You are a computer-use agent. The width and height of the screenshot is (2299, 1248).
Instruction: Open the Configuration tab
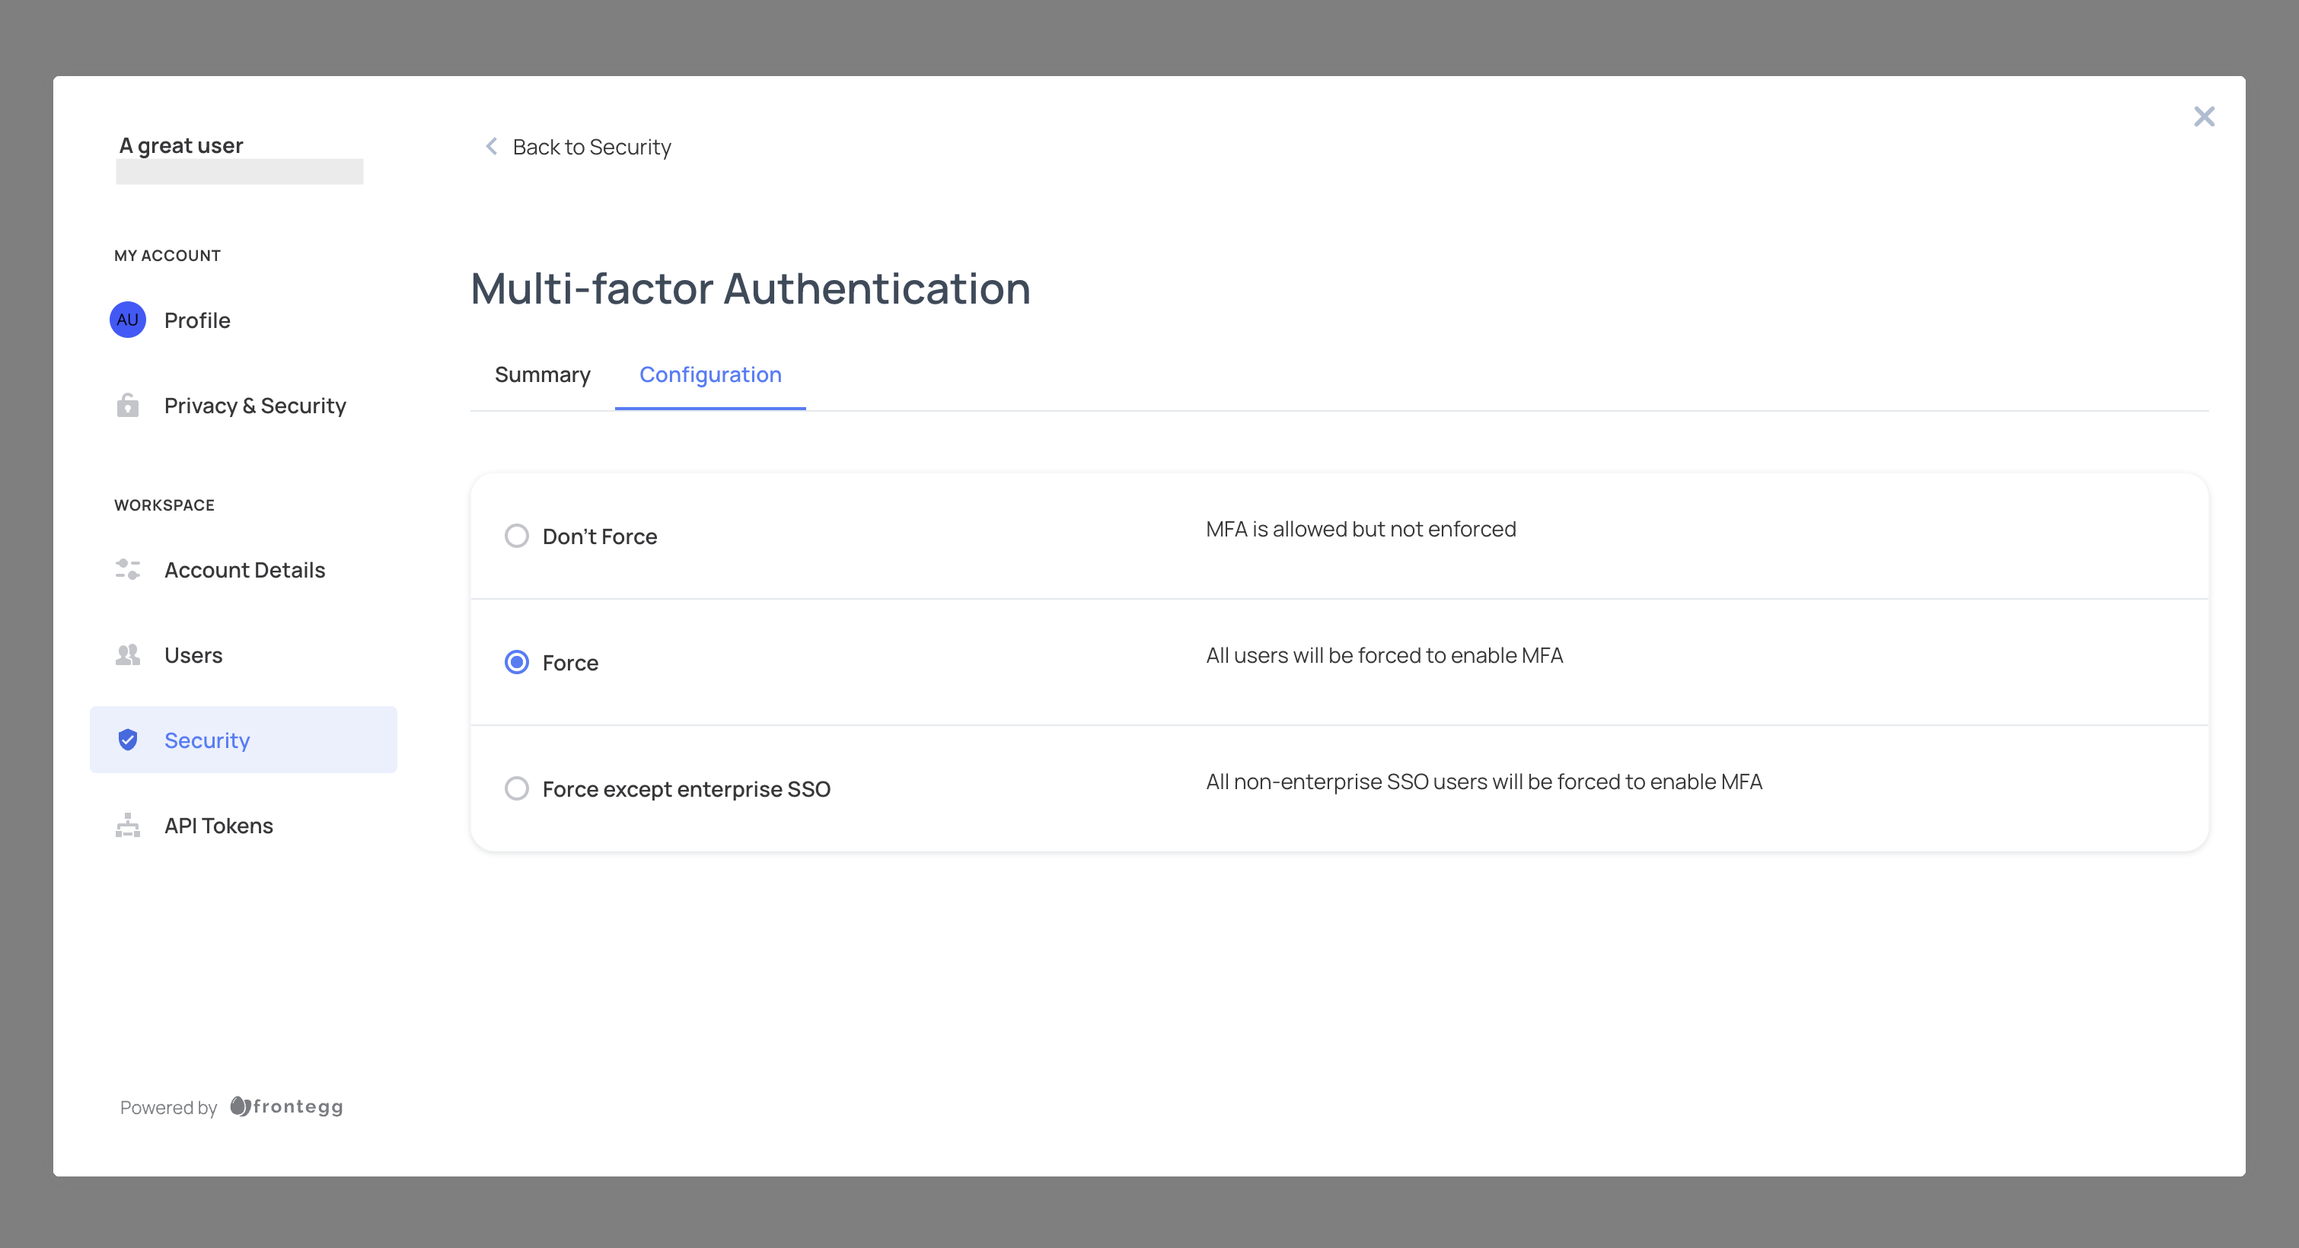coord(710,374)
